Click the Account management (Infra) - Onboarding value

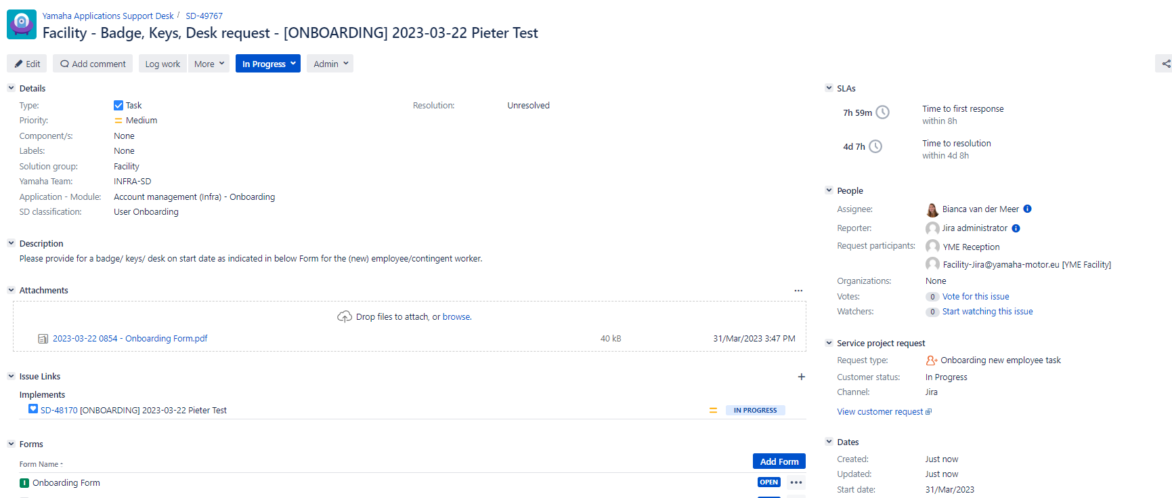(194, 197)
